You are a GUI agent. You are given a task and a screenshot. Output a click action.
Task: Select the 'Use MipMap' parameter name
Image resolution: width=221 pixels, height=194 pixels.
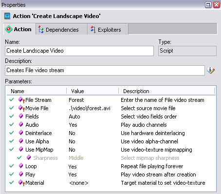pyautogui.click(x=39, y=150)
